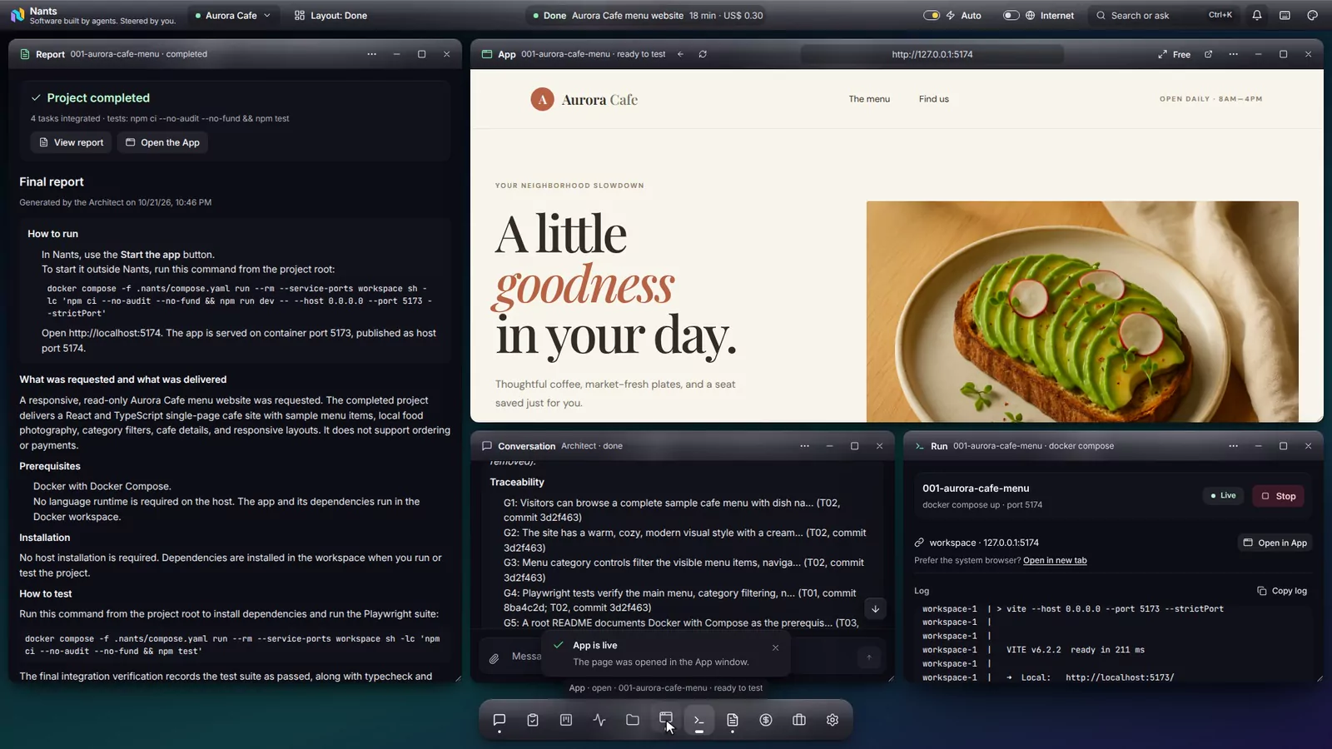The height and width of the screenshot is (749, 1332).
Task: Open the keyboard shortcuts icon in top bar
Action: point(1285,15)
